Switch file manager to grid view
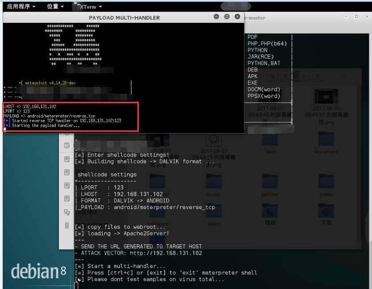The width and height of the screenshot is (372, 289). 295,76
